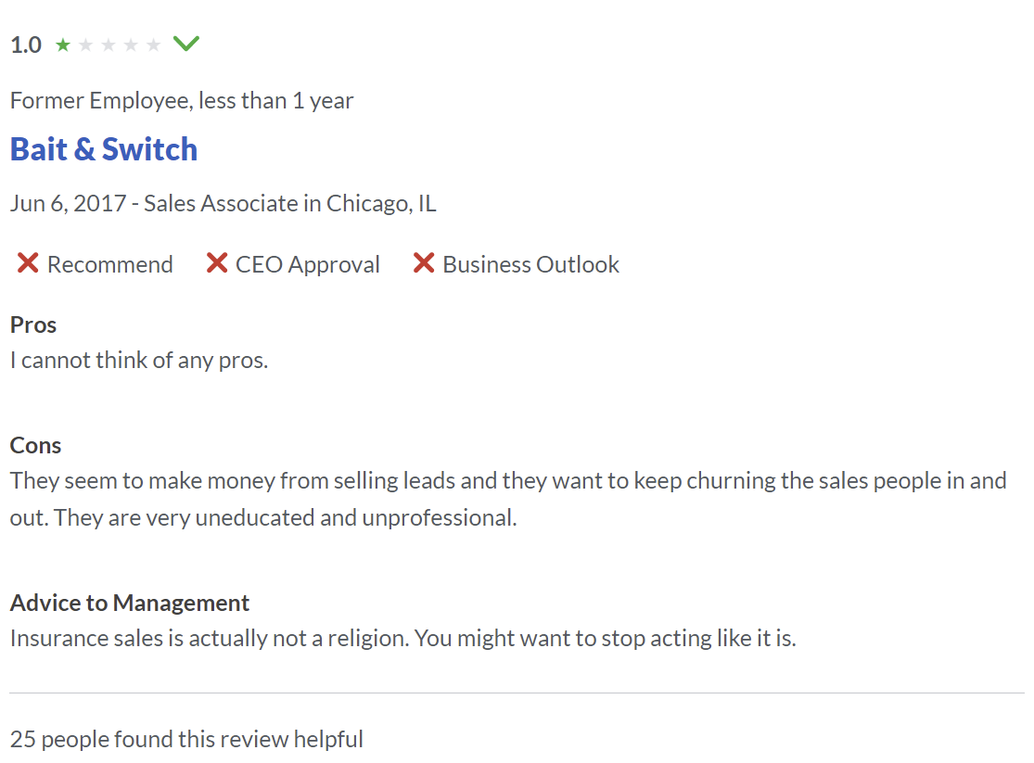Click the third grey rating star
Image resolution: width=1034 pixels, height=763 pixels.
(x=109, y=45)
